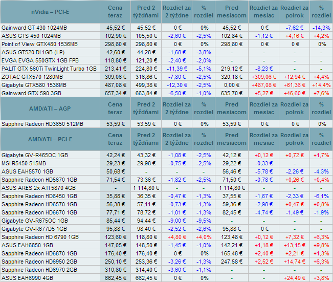Click the 213,41 € current price cell
333x282 pixels.
tap(115, 69)
